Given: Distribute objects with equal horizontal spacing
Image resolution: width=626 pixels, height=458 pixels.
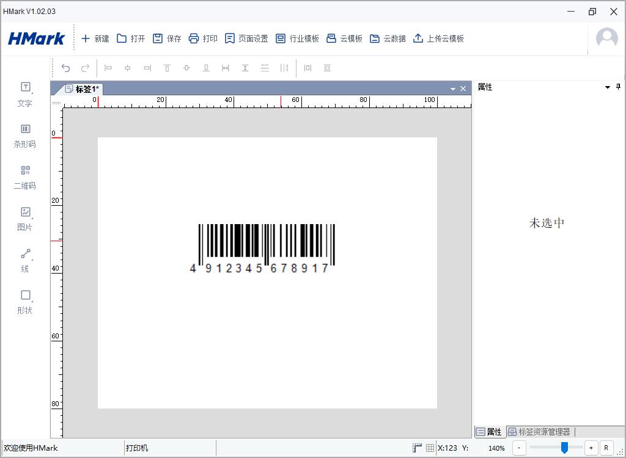Looking at the screenshot, I should click(284, 68).
